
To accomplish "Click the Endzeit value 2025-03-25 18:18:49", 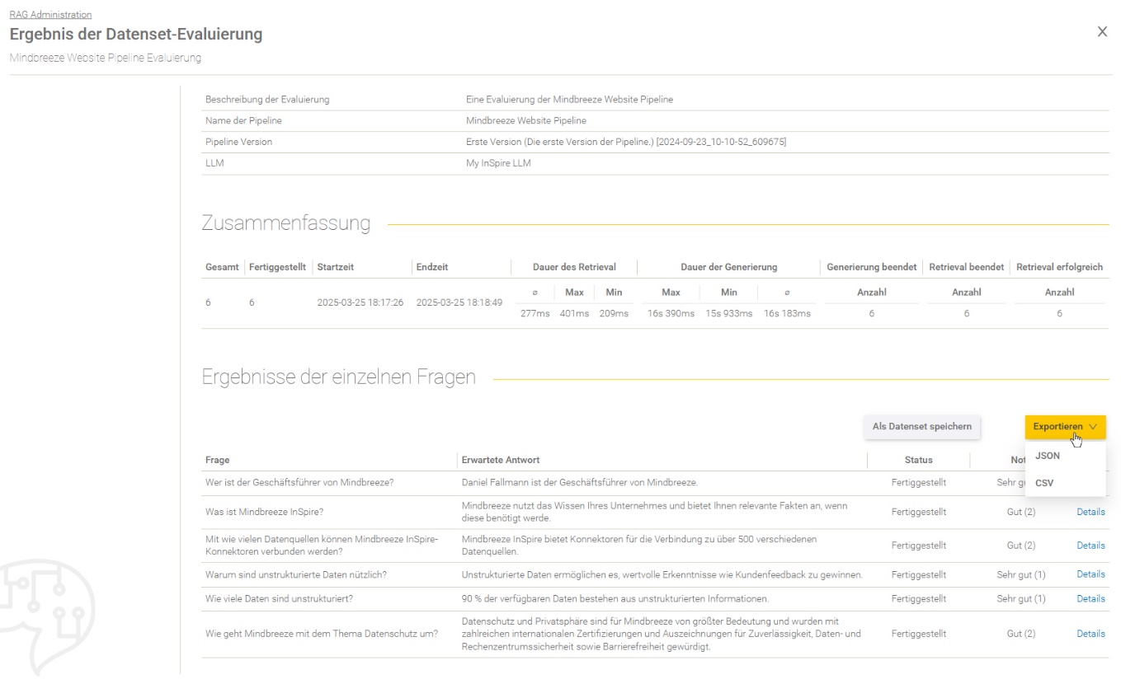I will (x=459, y=302).
